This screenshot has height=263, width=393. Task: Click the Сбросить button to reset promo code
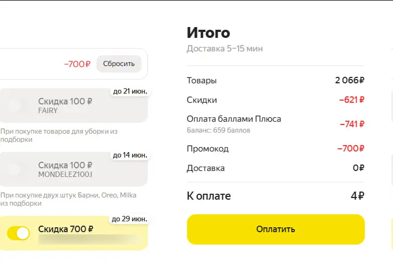coord(119,64)
